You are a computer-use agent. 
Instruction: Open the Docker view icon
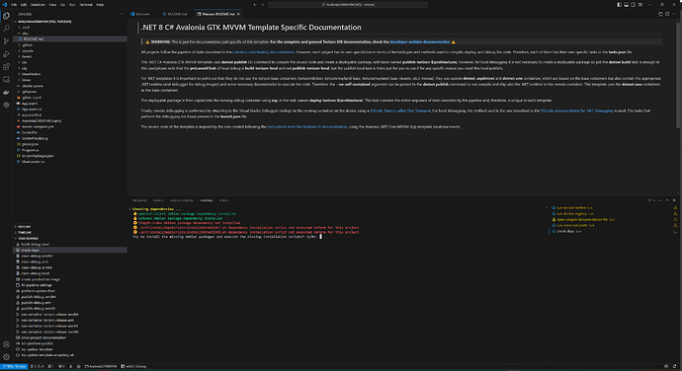pos(6,92)
